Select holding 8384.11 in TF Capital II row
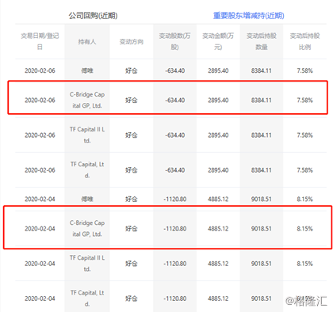Image resolution: width=333 pixels, height=312 pixels. 262,135
